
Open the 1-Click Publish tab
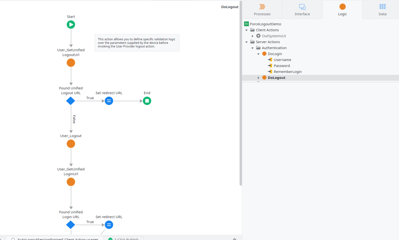coord(123,238)
